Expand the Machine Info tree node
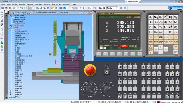Image resolution: width=183 pixels, height=103 pixels. pos(9,26)
